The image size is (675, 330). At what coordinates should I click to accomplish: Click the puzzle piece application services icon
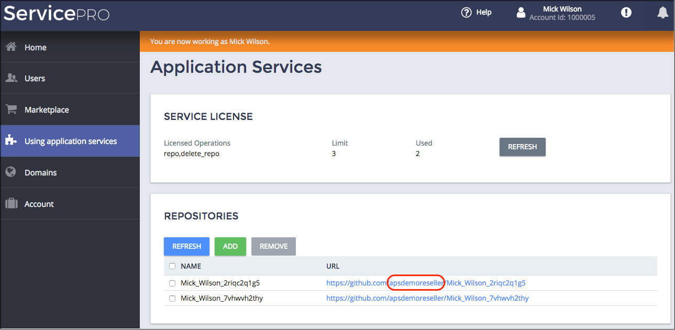click(x=11, y=141)
